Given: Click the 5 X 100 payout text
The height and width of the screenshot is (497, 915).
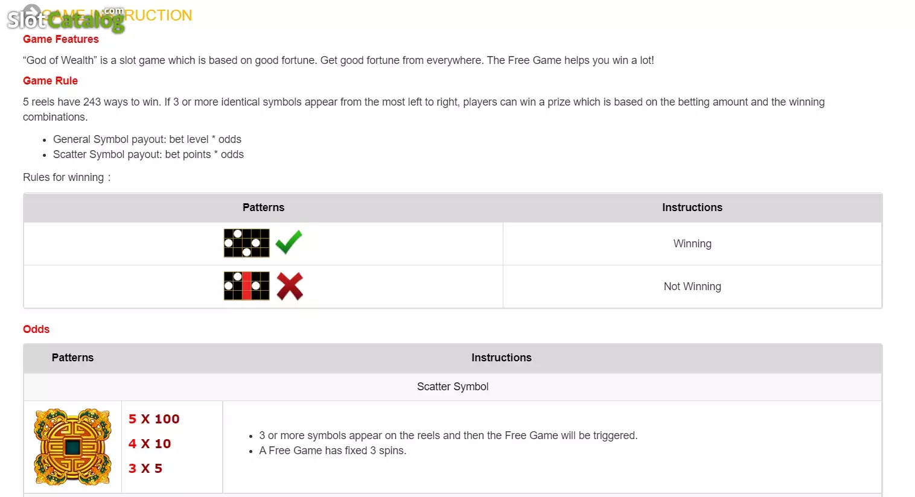Looking at the screenshot, I should click(154, 419).
